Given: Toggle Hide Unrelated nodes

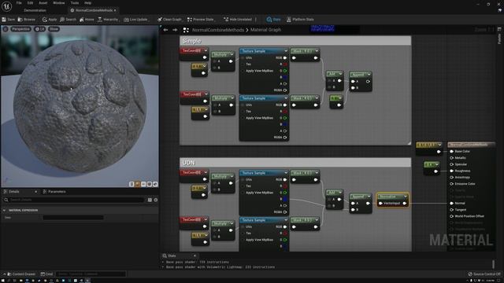Looking at the screenshot, I should coord(238,20).
